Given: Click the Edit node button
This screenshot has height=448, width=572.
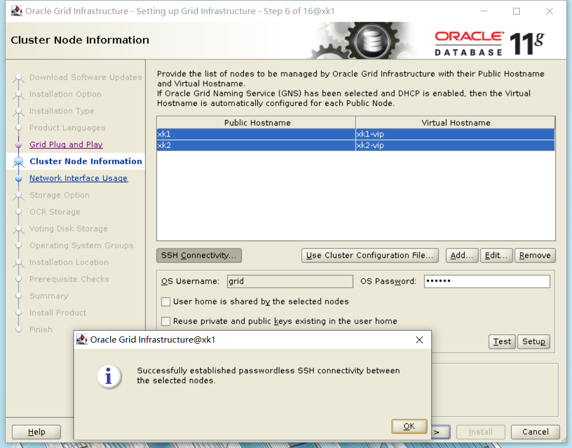Looking at the screenshot, I should (x=496, y=255).
